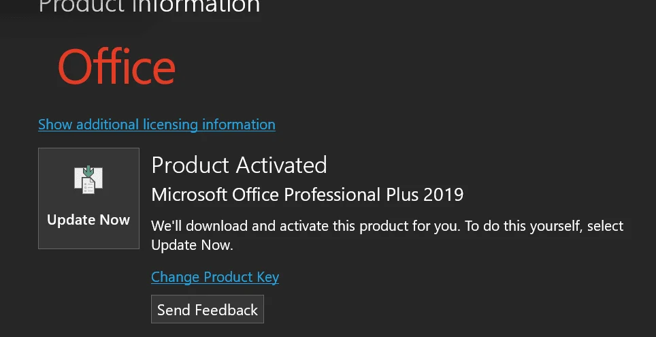Click the Update Now text label

[88, 220]
